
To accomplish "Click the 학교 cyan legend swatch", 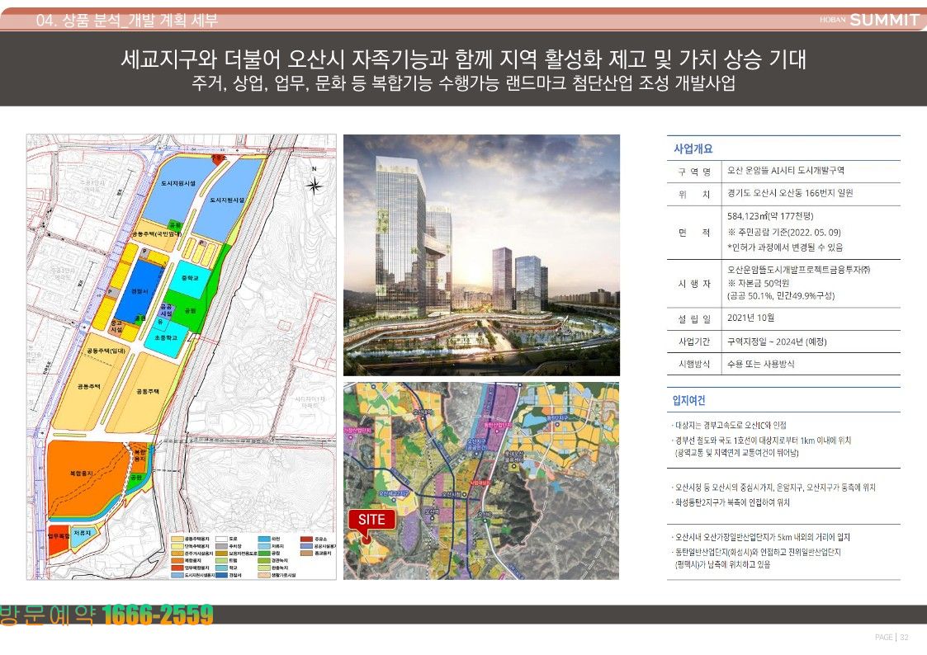I will click(x=222, y=568).
